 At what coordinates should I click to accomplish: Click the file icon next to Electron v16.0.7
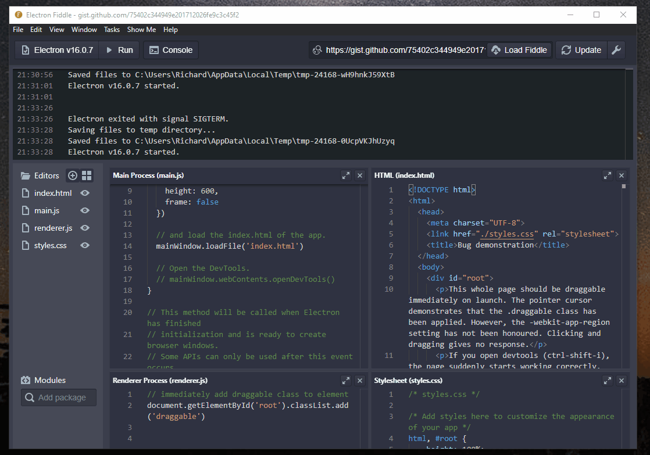(x=26, y=50)
